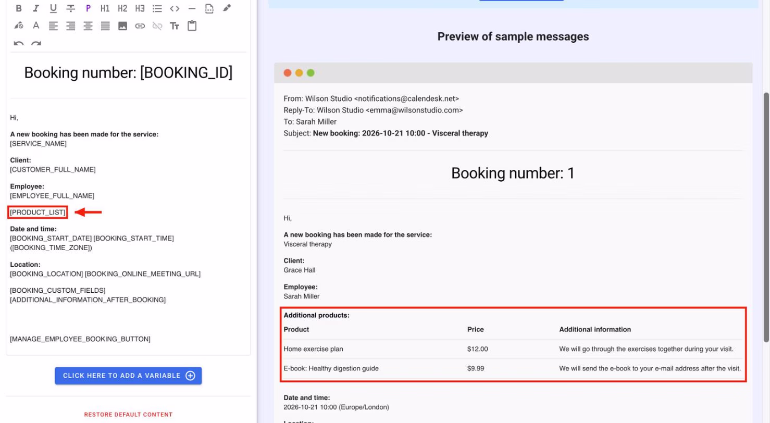Click the page's vertical scrollbar

tap(766, 218)
